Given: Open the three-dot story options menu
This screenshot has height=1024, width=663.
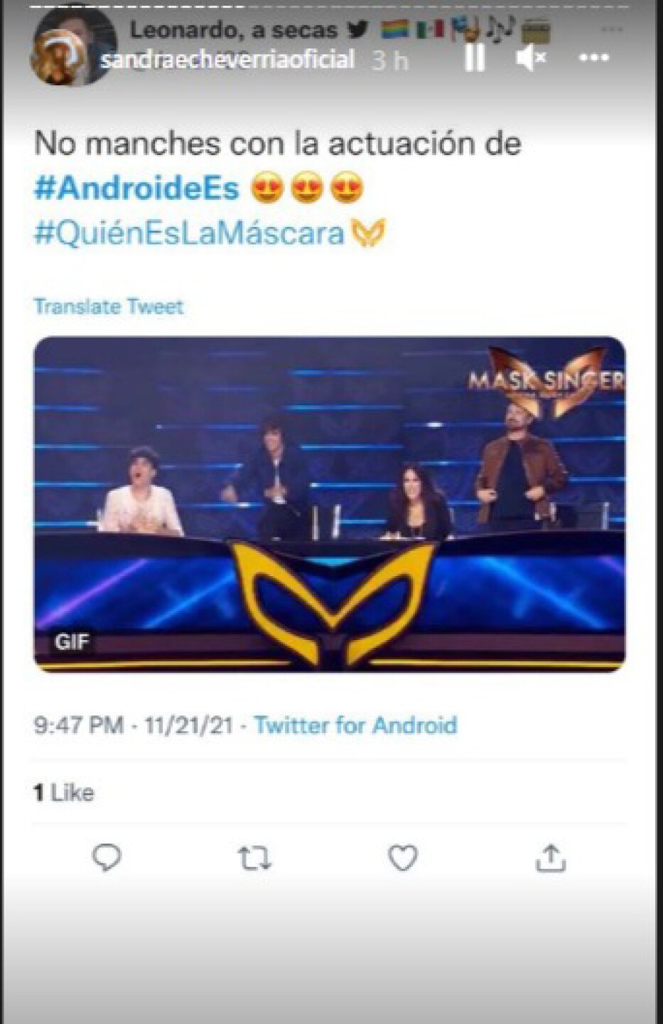Looking at the screenshot, I should coord(594,58).
